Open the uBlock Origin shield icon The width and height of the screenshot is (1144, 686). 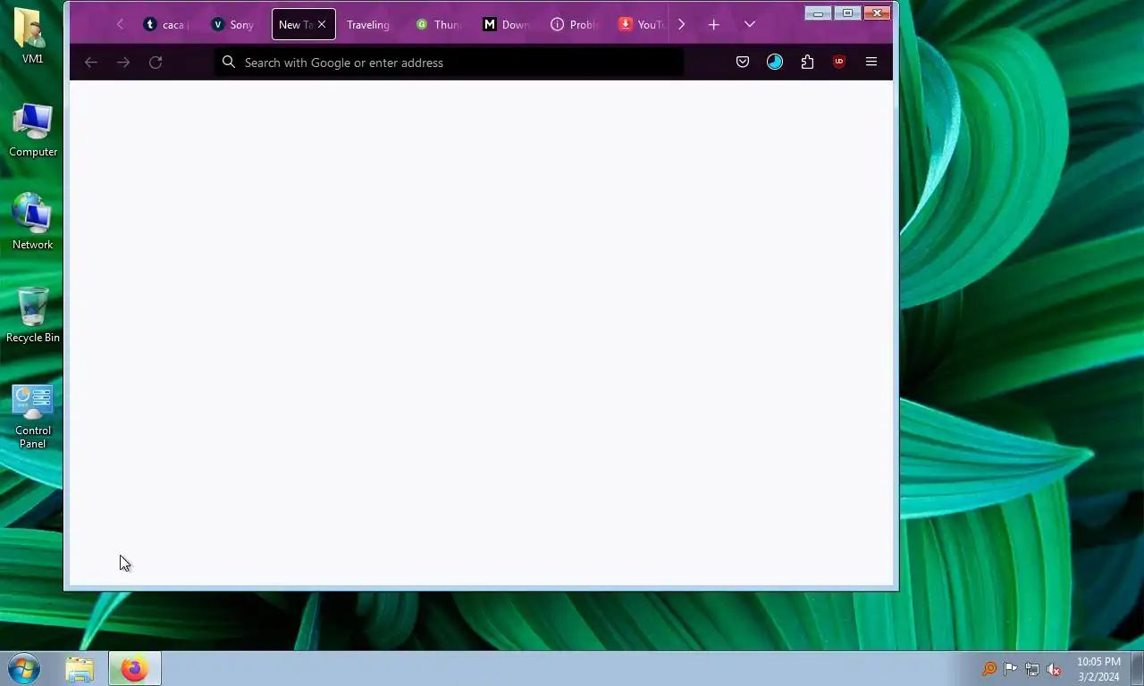839,62
